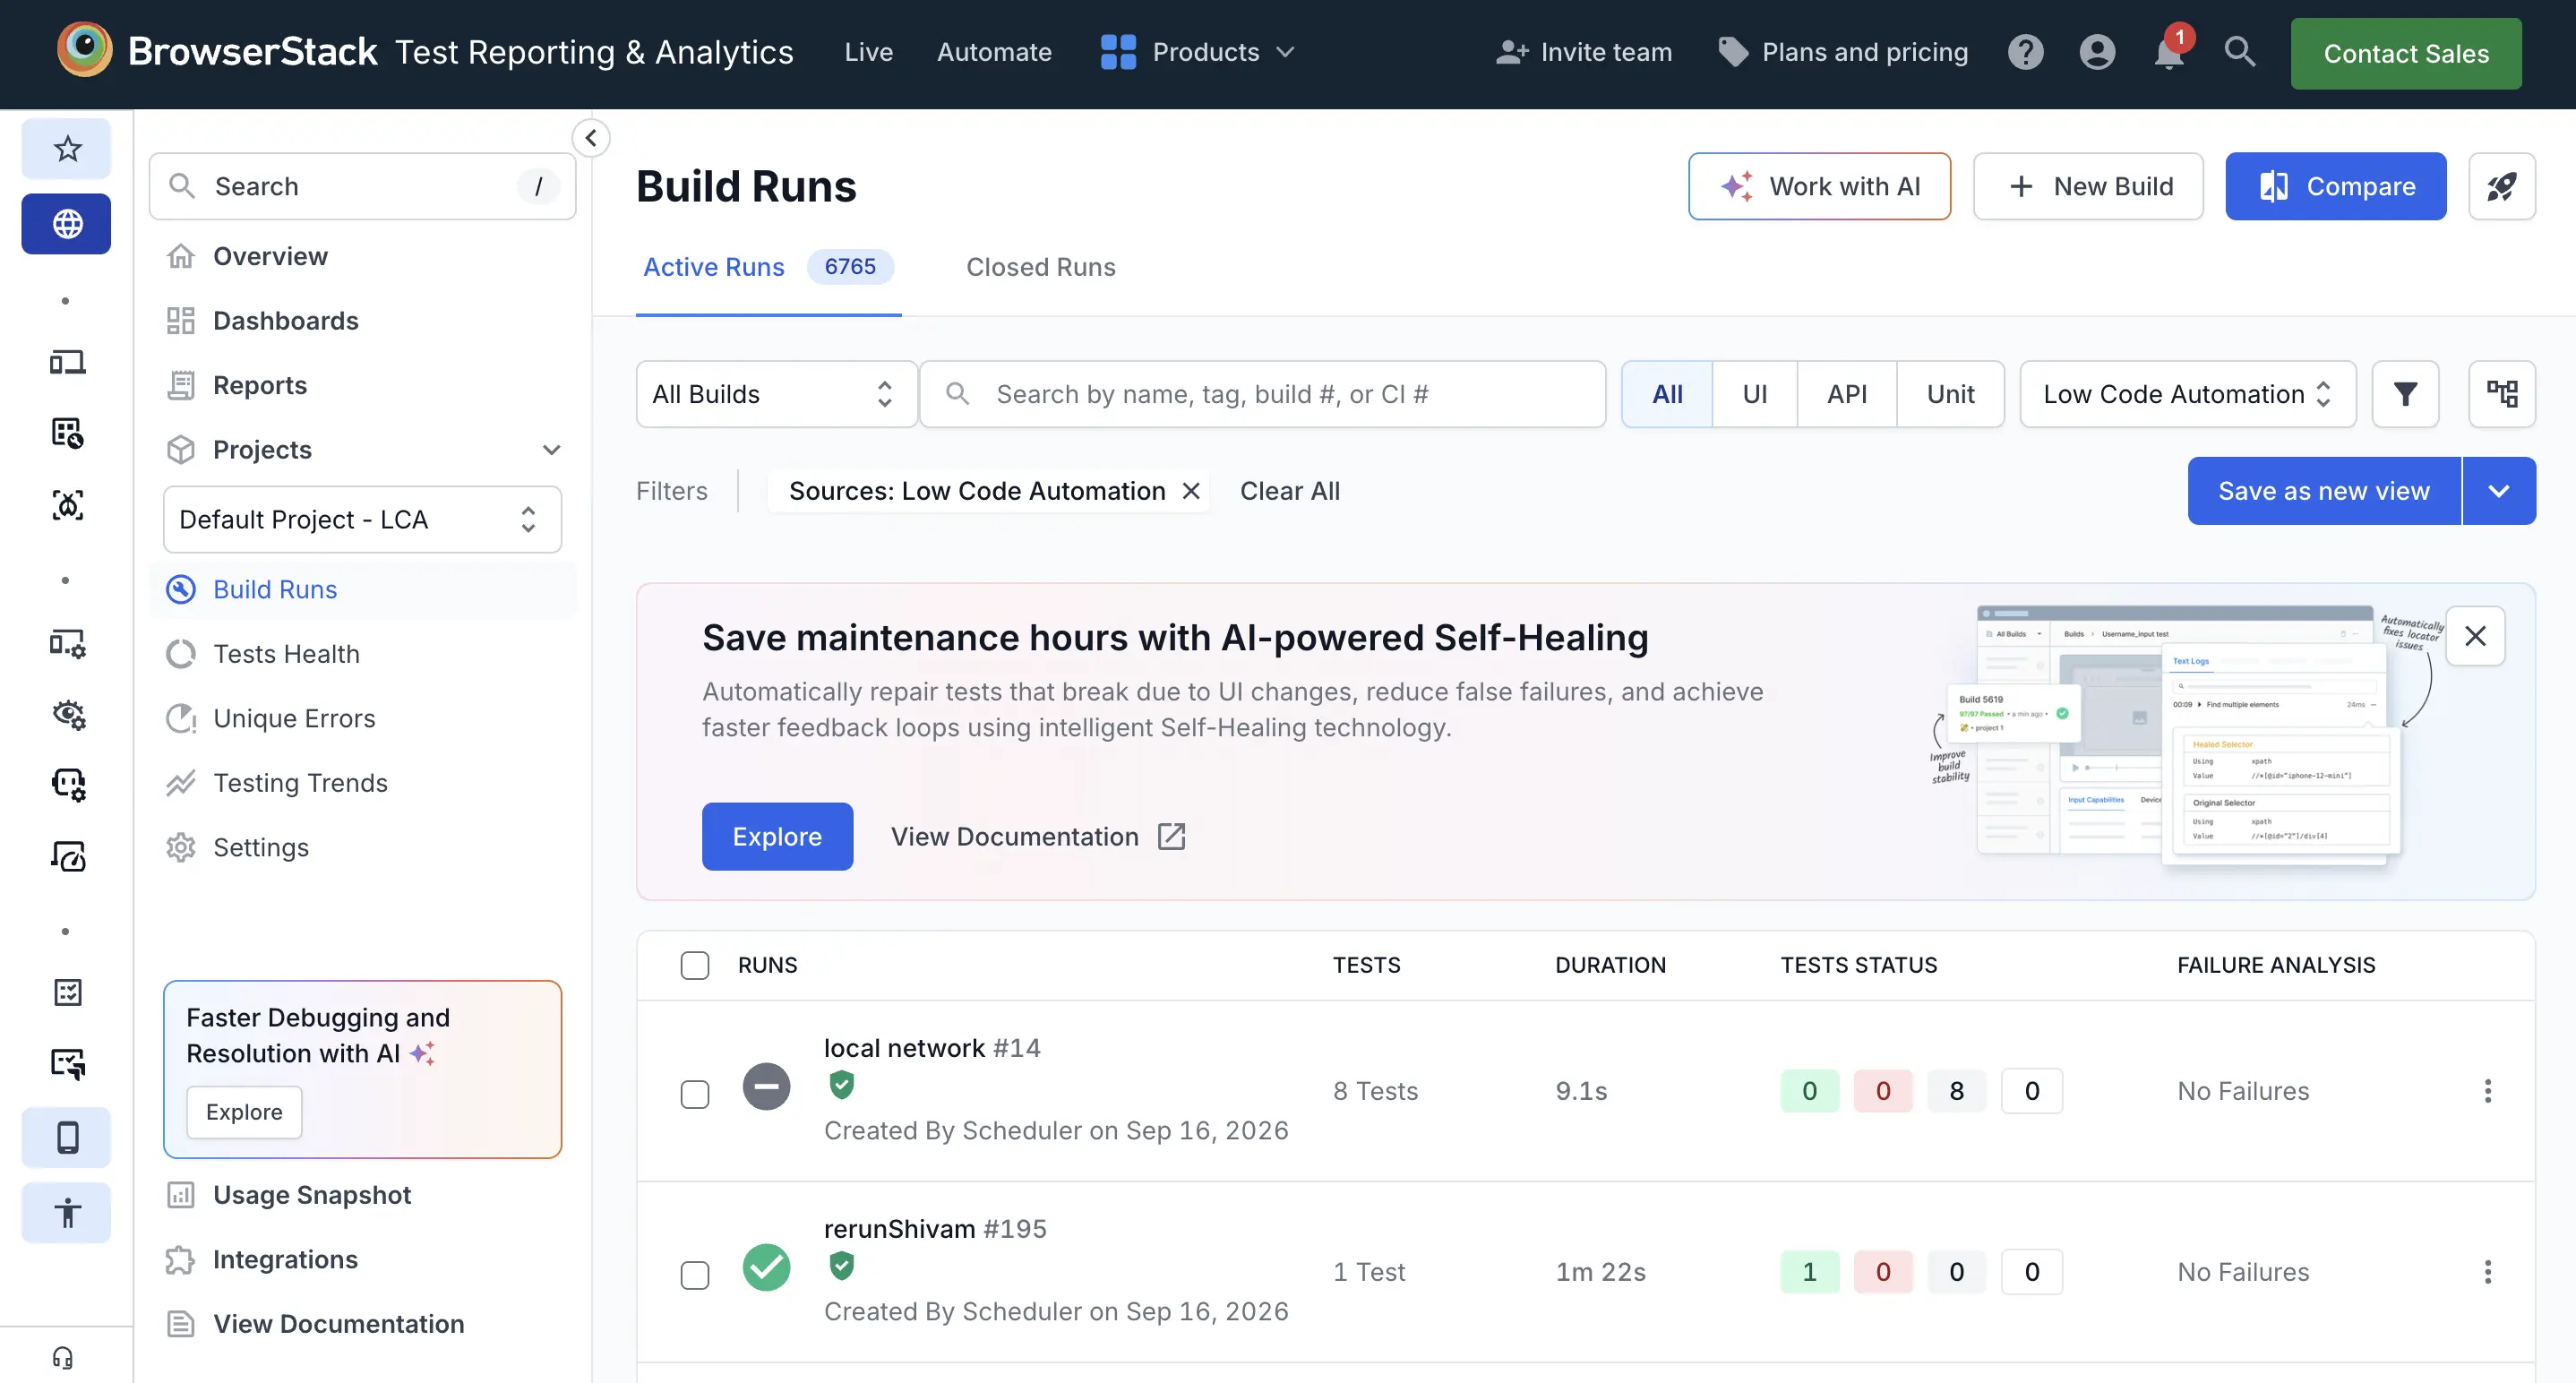Click the green passed count for rerunShivam
Screen dimensions: 2576x1383
point(1809,1272)
